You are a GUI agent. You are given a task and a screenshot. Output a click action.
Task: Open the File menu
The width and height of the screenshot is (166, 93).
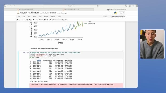(x=19, y=17)
